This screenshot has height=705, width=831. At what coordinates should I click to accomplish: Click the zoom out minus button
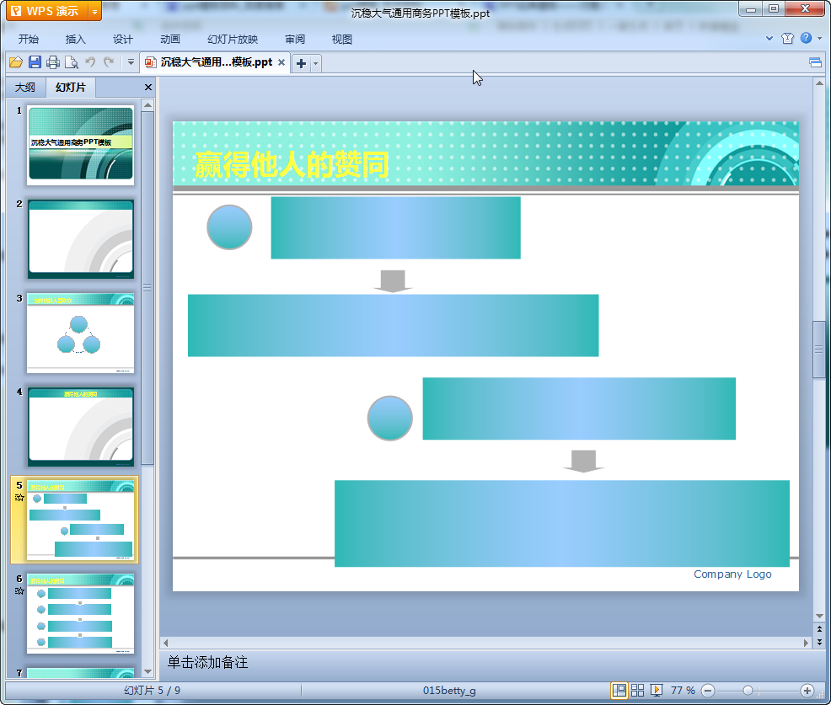(x=708, y=691)
